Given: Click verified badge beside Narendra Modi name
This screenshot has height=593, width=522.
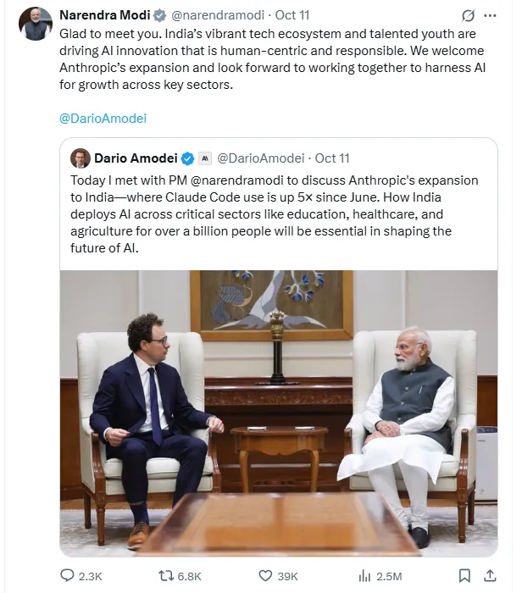Looking at the screenshot, I should (x=159, y=15).
